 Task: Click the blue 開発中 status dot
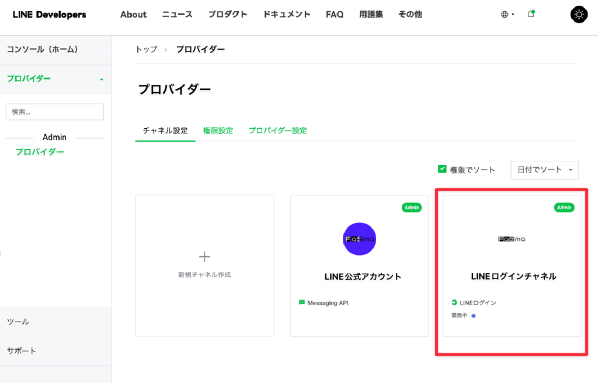474,316
